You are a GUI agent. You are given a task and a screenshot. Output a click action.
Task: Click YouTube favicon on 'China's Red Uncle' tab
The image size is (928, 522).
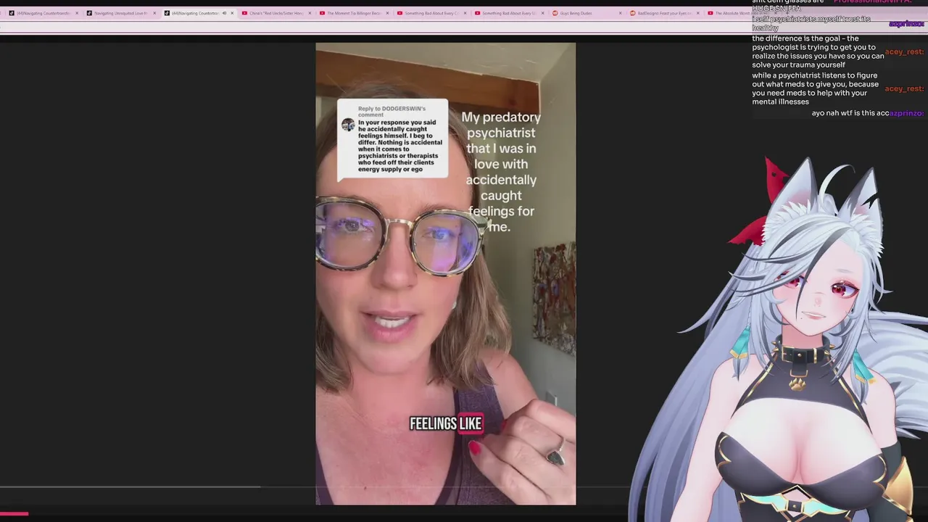(x=244, y=13)
